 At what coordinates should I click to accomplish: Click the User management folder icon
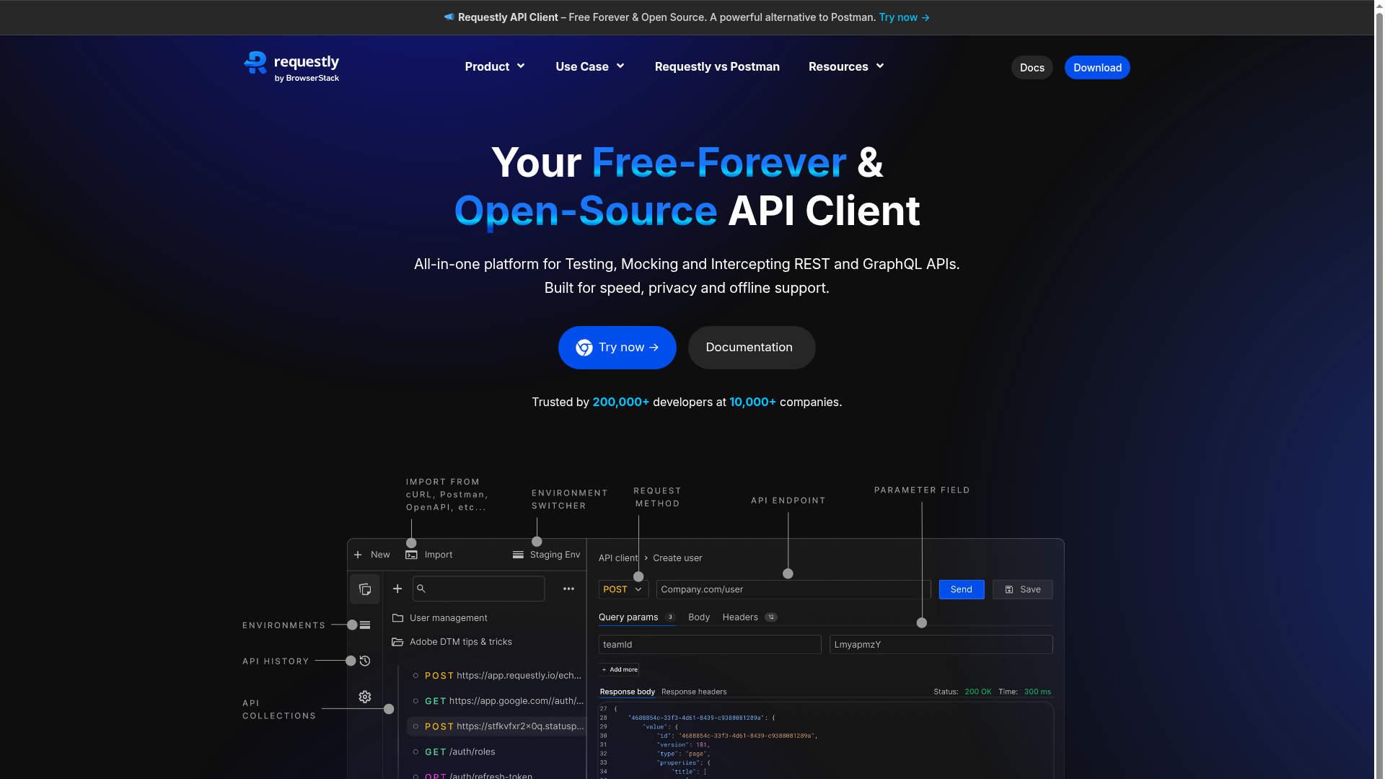[397, 617]
